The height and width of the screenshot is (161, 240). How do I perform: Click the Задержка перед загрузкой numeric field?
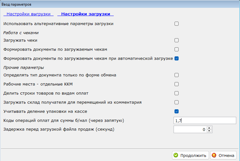pyautogui.click(x=190, y=129)
